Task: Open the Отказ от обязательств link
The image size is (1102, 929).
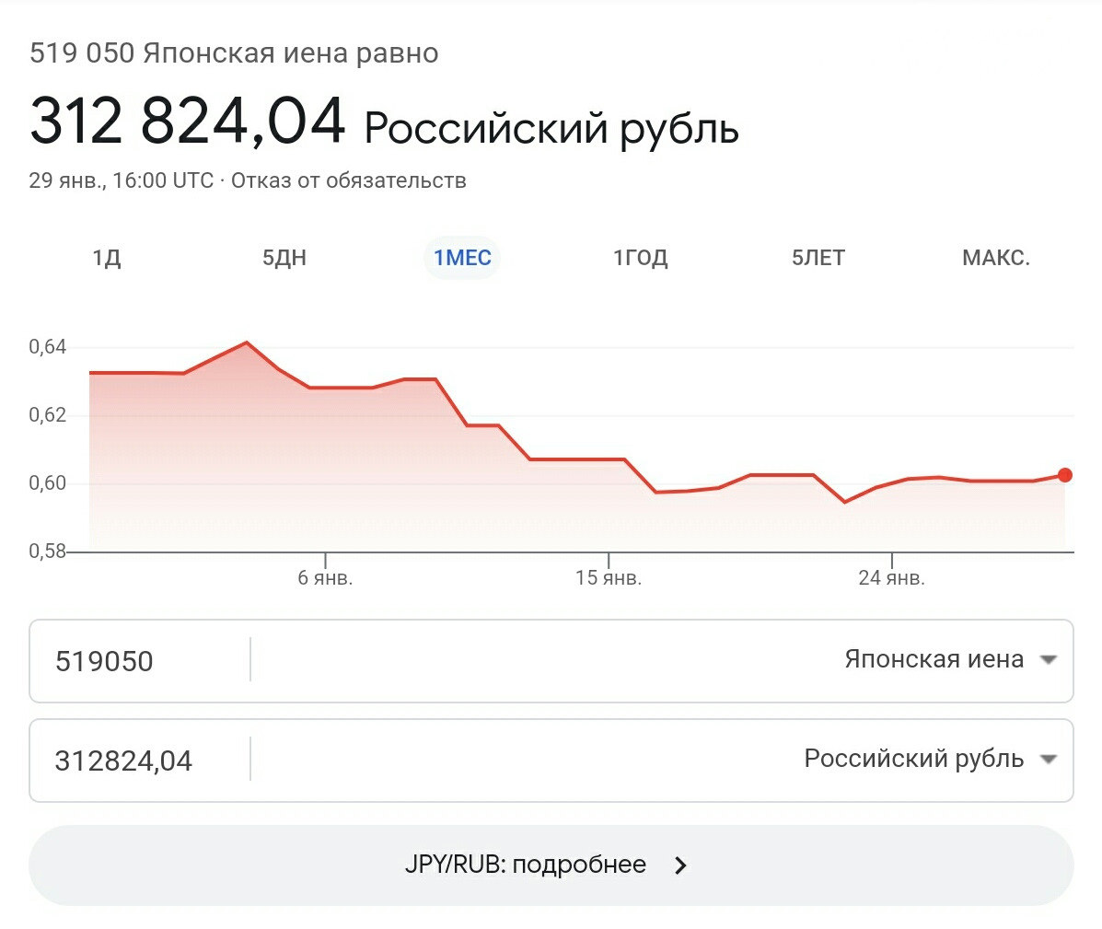Action: [348, 180]
